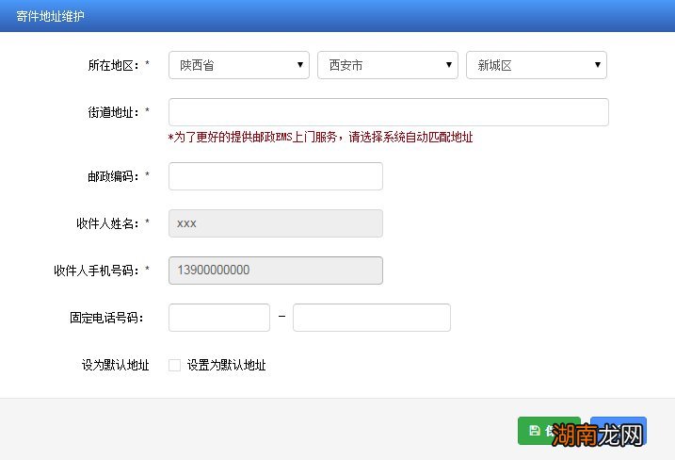Click the floppy disk save icon
The height and width of the screenshot is (460, 675).
535,431
